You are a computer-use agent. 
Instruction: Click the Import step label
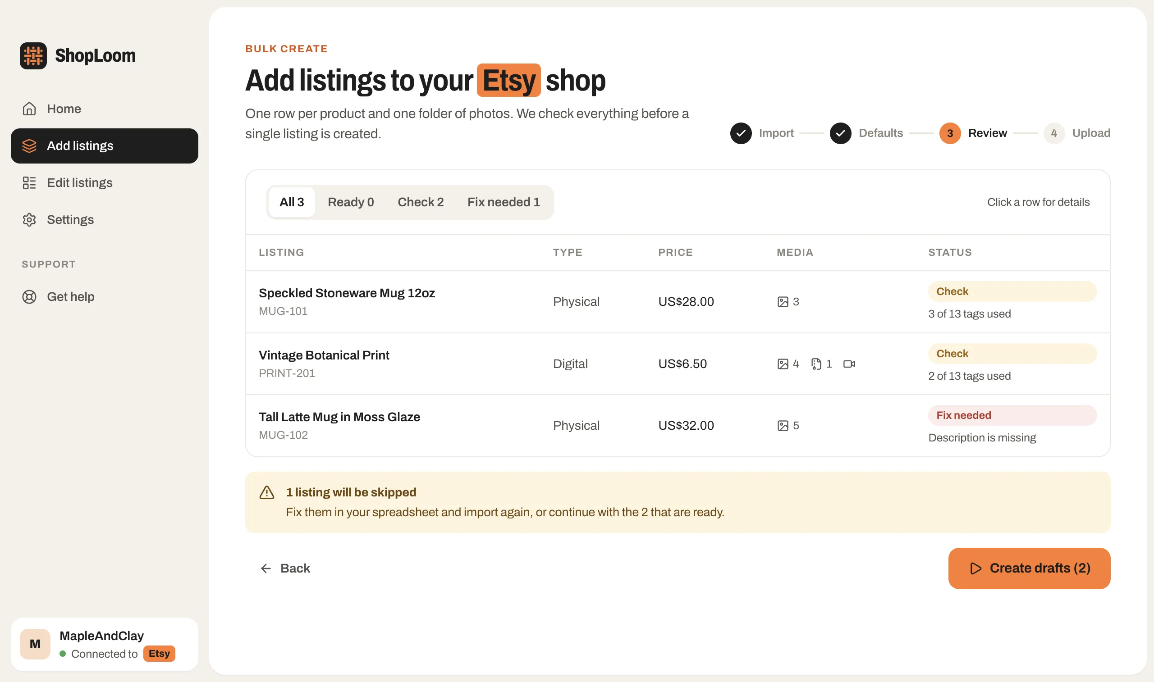pos(776,133)
